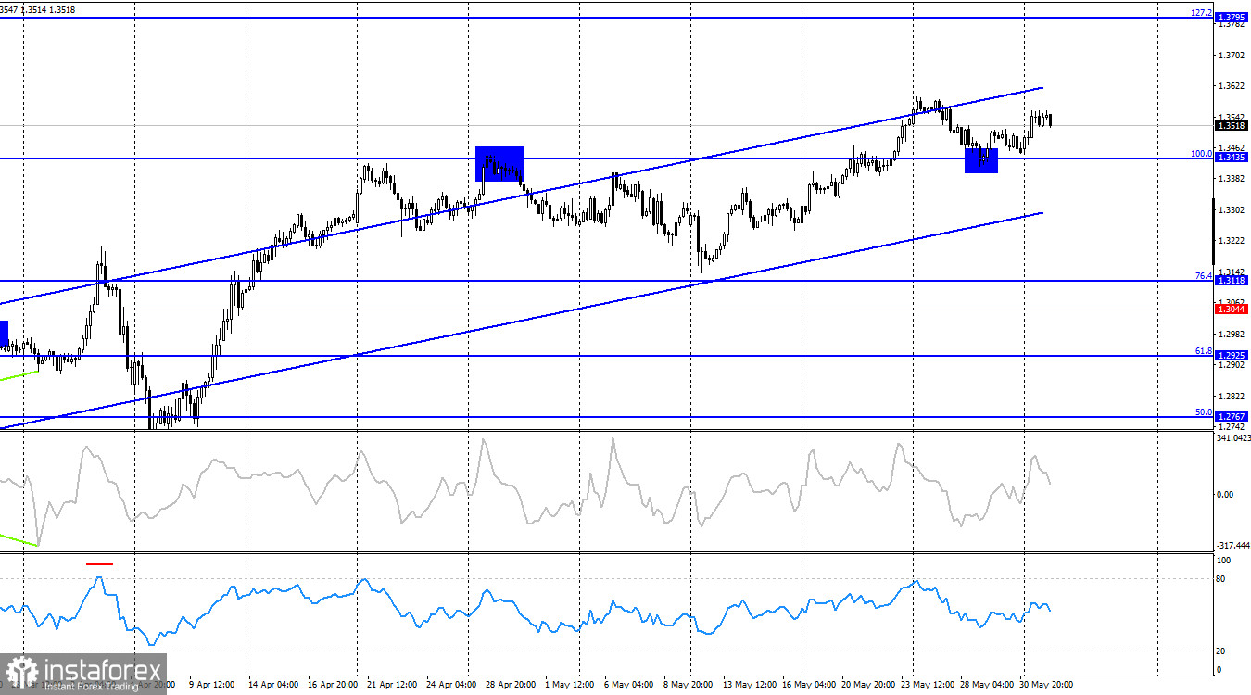Click the 1.2767 blue price label
1251x695 pixels.
[1232, 417]
